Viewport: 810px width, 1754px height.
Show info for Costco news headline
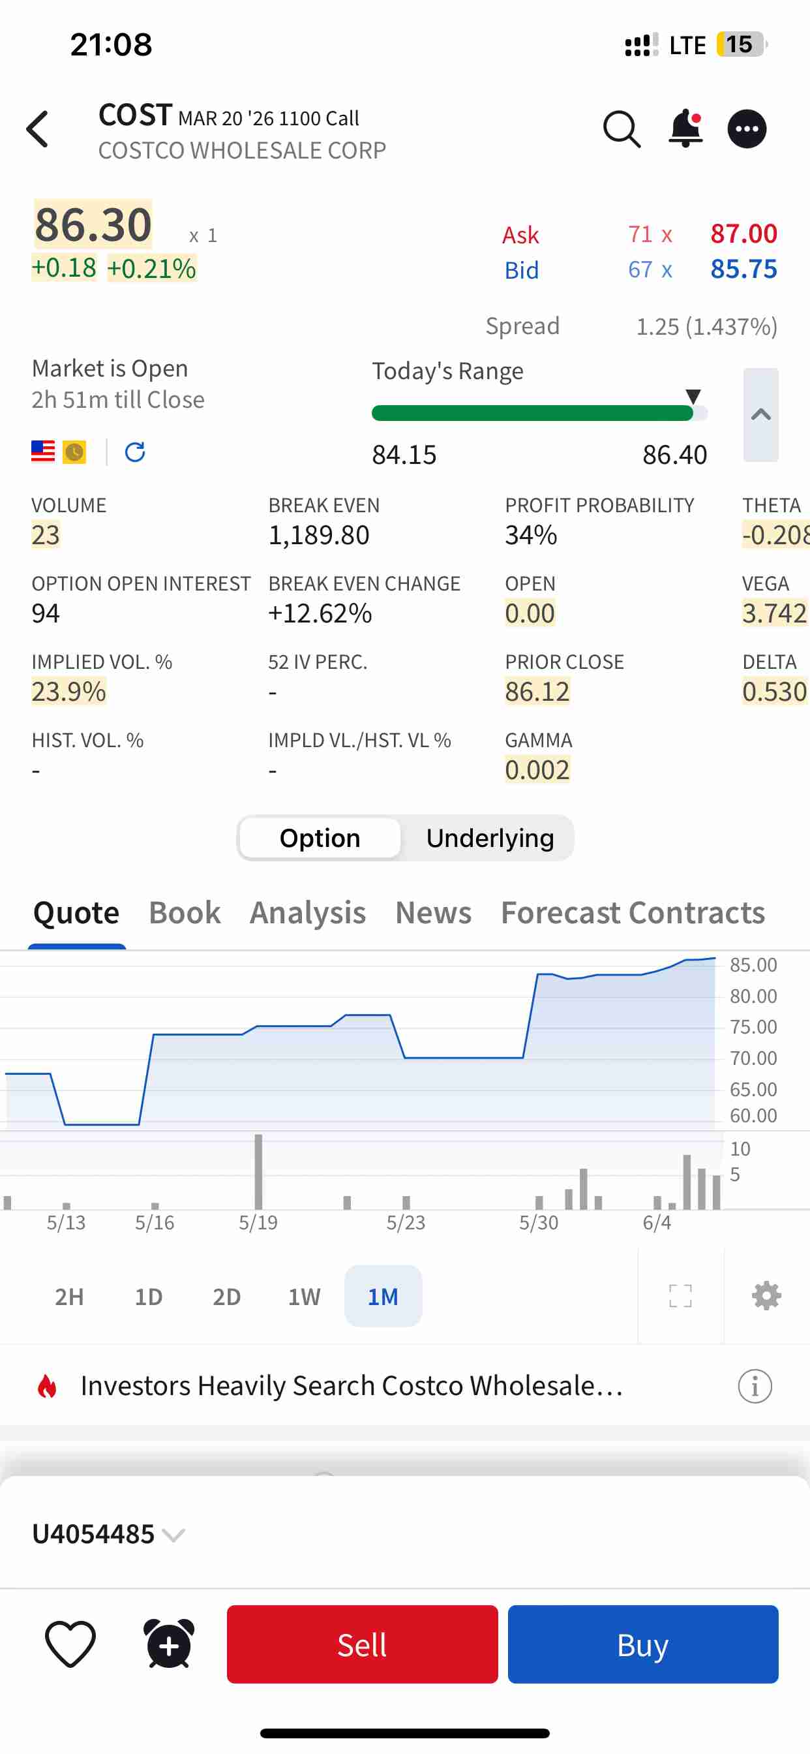[755, 1385]
